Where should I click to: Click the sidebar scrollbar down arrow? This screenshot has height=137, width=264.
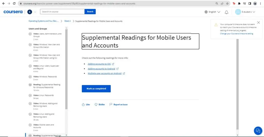66,135
